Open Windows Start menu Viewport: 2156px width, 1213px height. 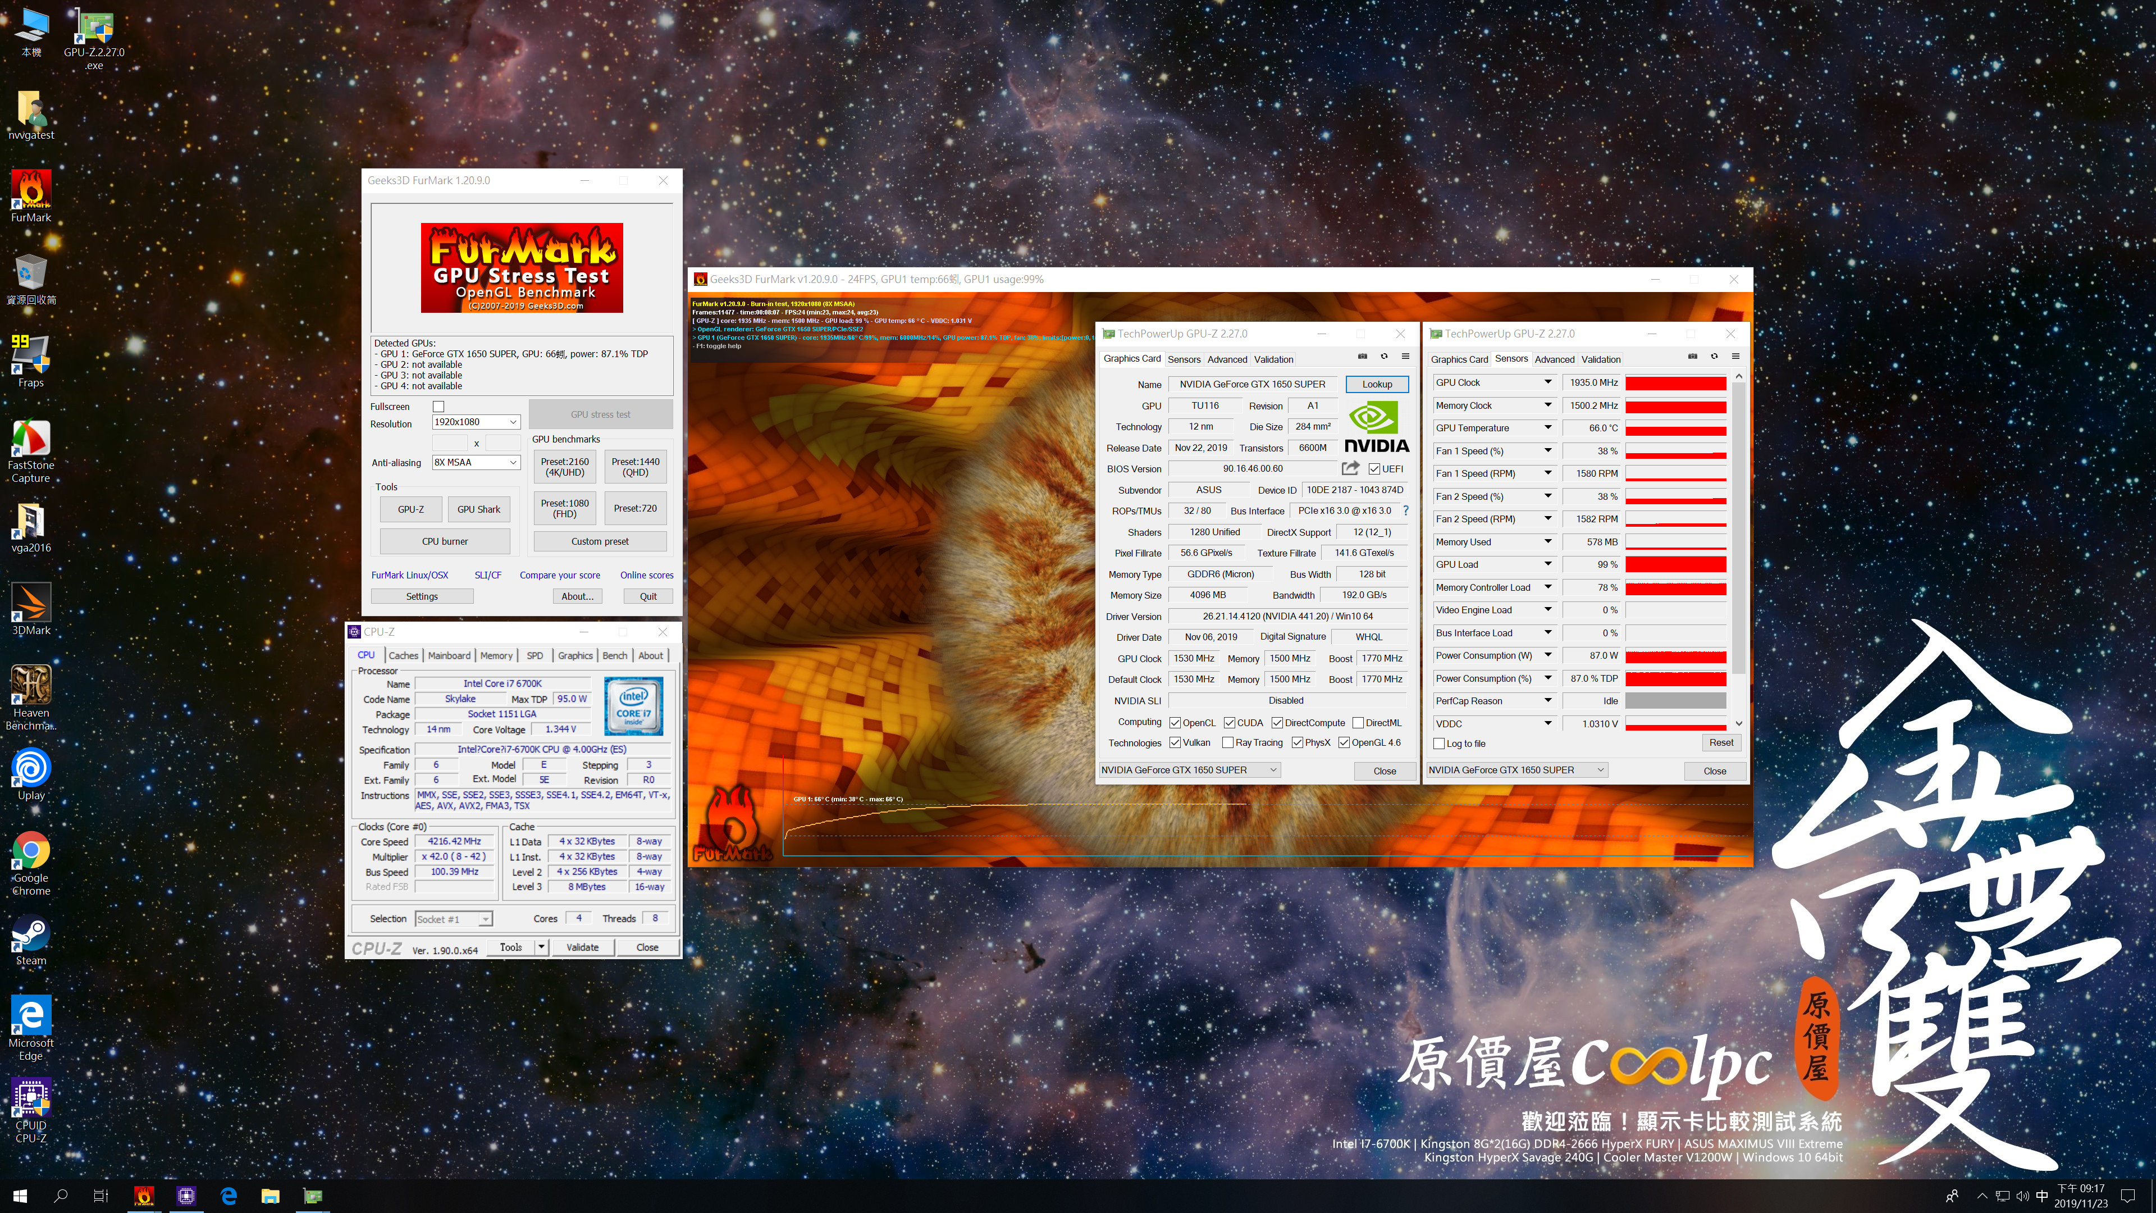pyautogui.click(x=20, y=1196)
